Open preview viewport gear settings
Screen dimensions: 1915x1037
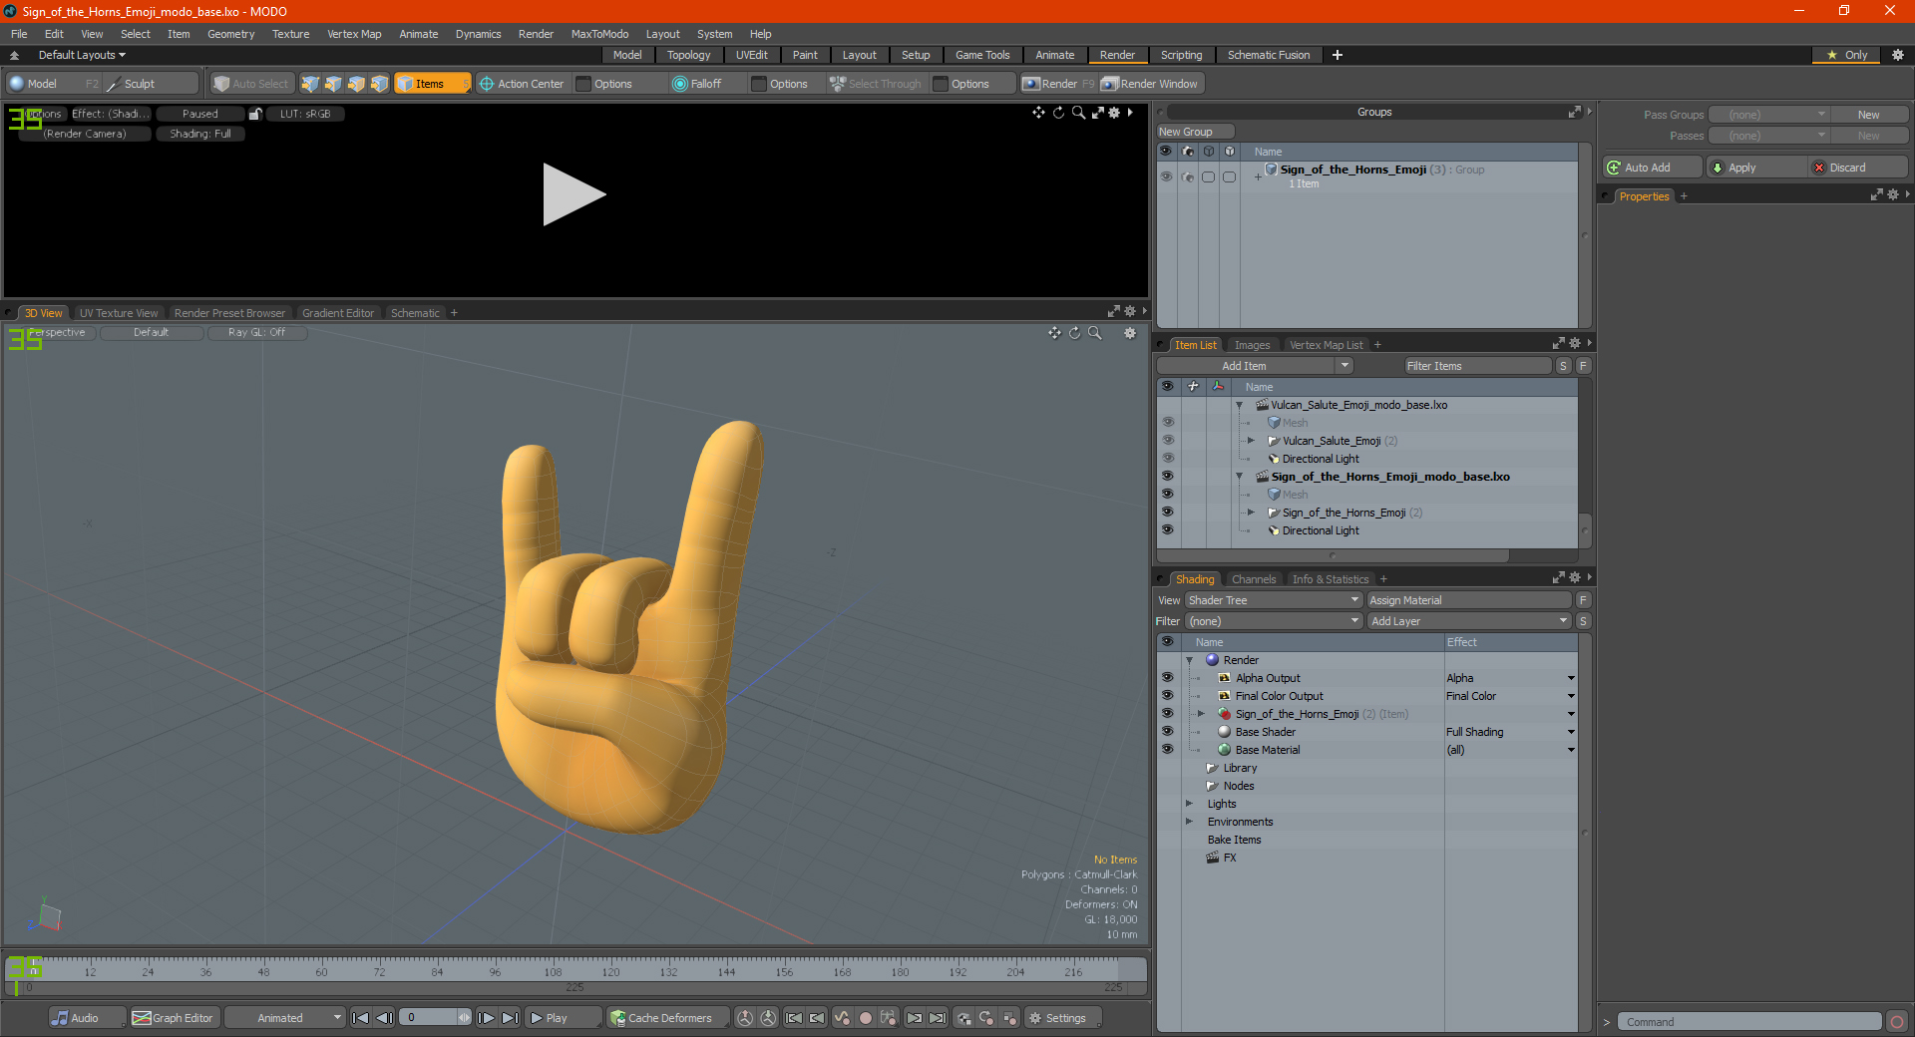[1115, 113]
